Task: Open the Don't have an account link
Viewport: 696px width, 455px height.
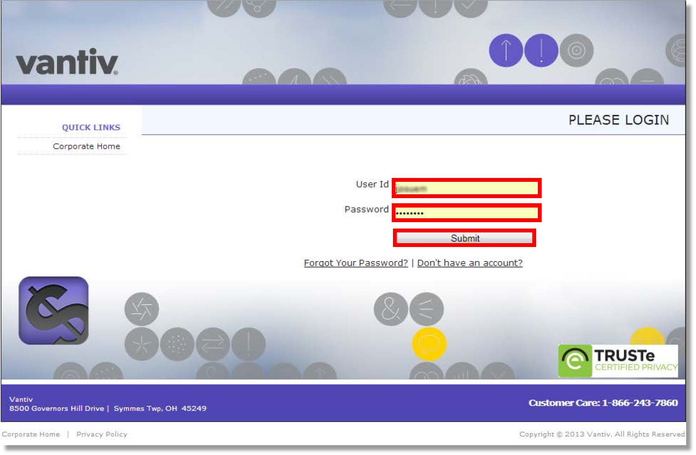Action: [x=470, y=263]
